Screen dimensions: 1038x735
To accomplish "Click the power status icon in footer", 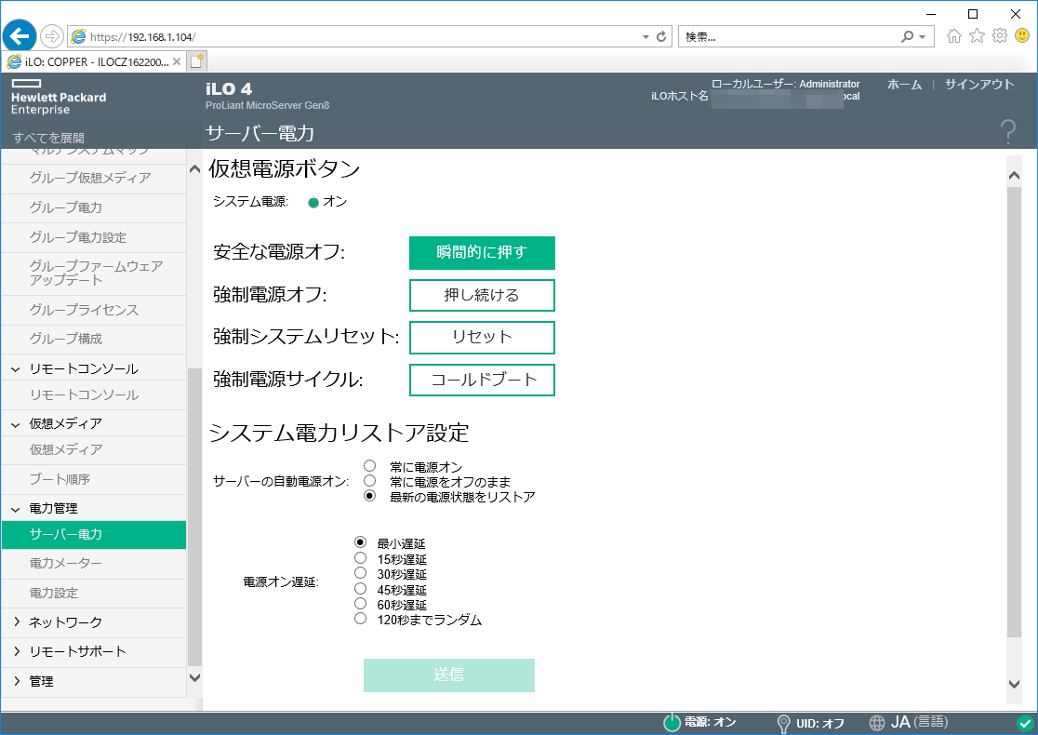I will tap(672, 722).
